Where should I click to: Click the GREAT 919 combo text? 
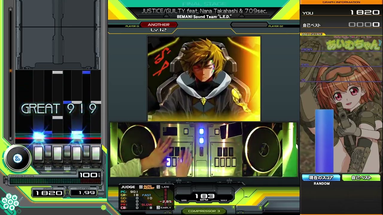click(x=59, y=109)
